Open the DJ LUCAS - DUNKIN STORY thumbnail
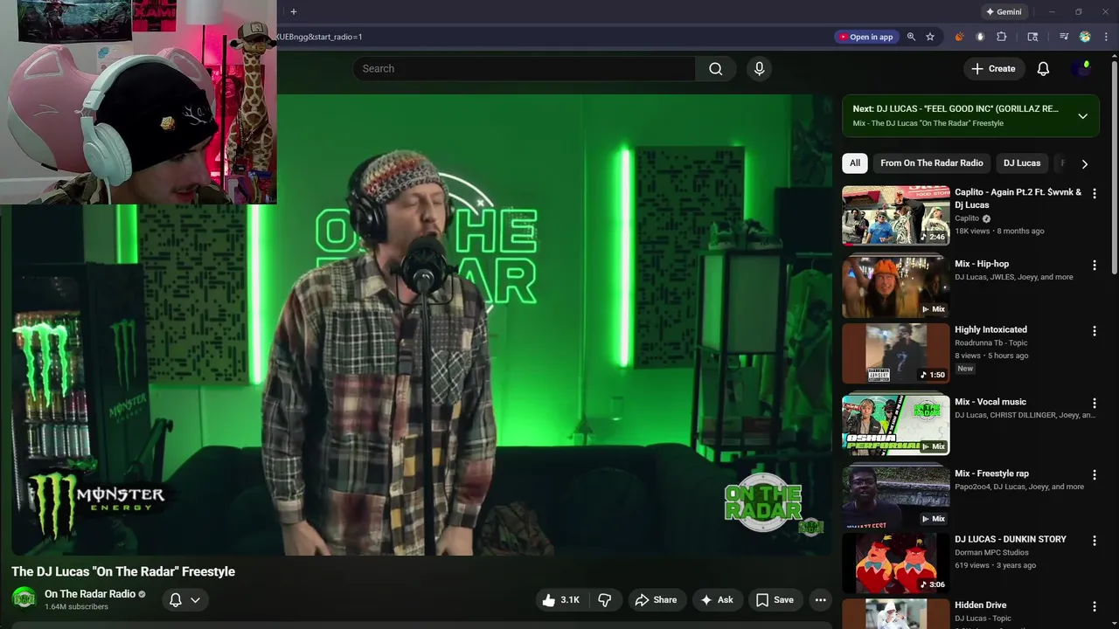1119x629 pixels. [895, 563]
